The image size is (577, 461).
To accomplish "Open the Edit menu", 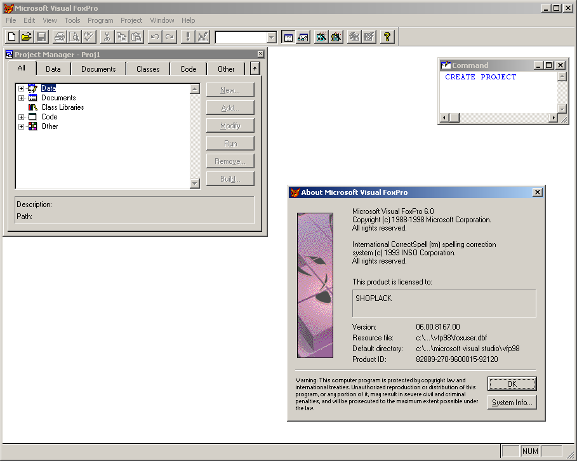I will 29,20.
